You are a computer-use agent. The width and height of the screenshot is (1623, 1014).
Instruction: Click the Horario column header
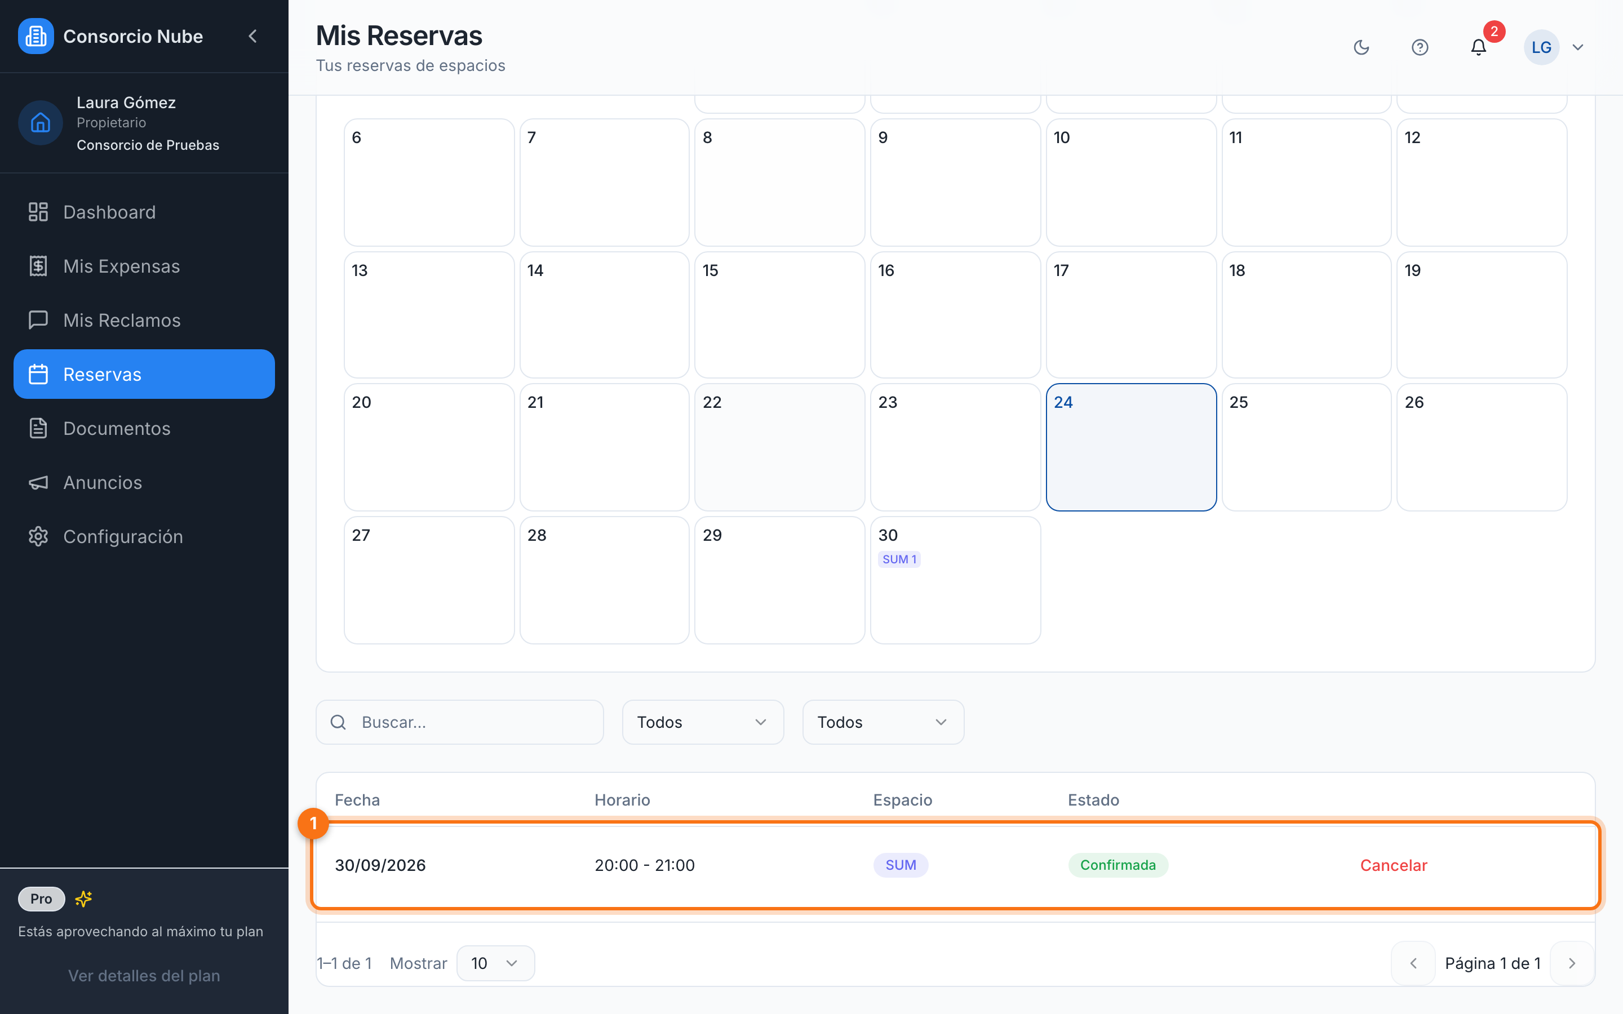pos(622,800)
